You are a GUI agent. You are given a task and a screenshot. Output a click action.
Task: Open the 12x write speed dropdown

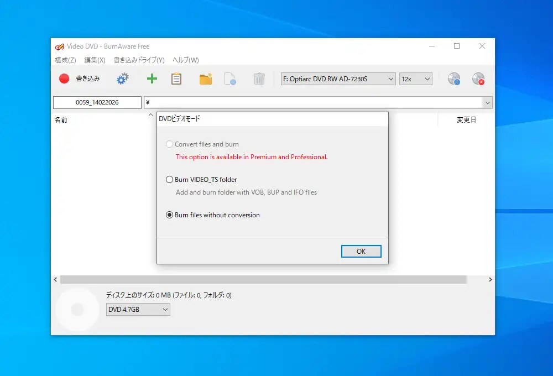pyautogui.click(x=415, y=79)
